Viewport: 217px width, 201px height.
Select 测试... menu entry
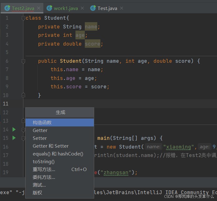tap(60, 185)
